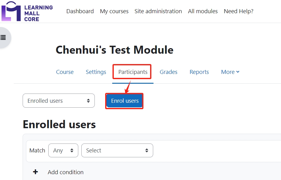Click the Chenhui's Test Module heading

(x=114, y=49)
